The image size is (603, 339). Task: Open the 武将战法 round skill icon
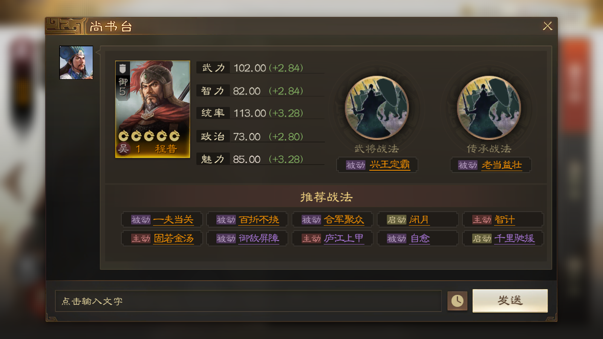click(376, 108)
